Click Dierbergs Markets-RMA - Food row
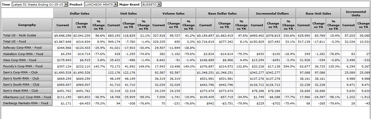Image resolution: width=371 pixels, height=119 pixels. tap(27, 103)
